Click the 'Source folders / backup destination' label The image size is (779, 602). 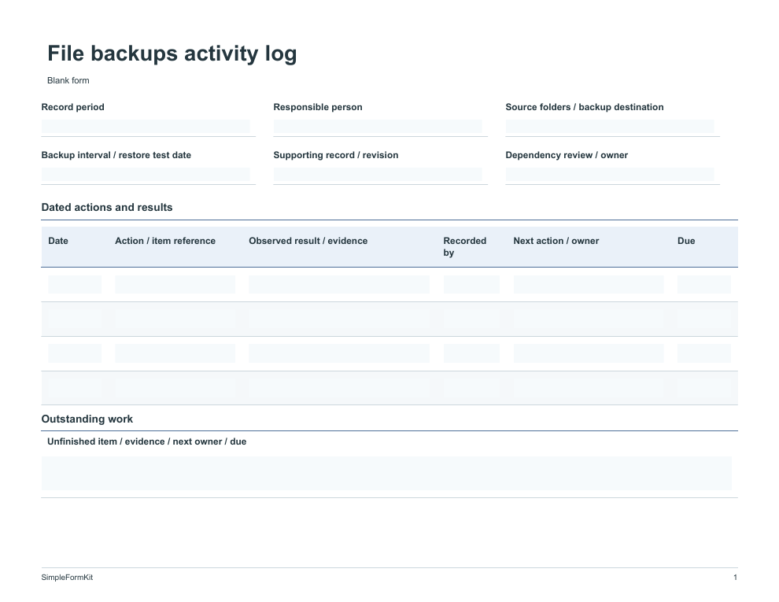point(584,107)
